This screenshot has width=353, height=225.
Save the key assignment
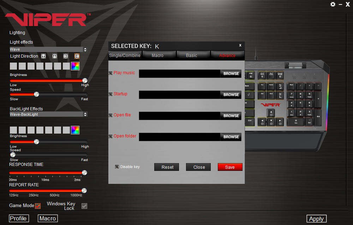(230, 167)
